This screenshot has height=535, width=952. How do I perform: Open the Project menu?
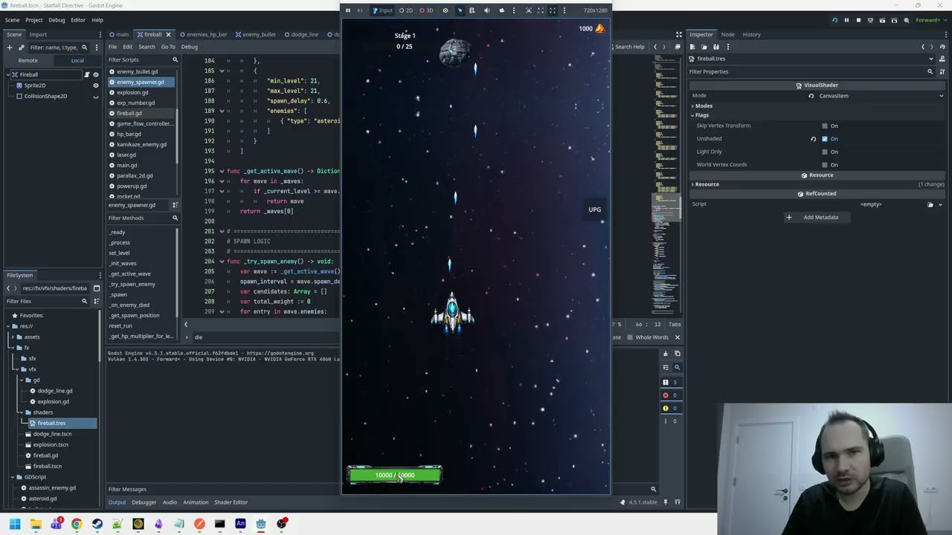point(34,20)
